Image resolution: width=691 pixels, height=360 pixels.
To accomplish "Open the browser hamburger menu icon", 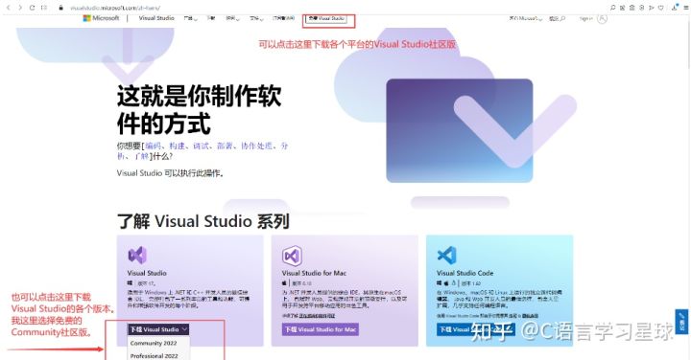I will click(685, 8).
